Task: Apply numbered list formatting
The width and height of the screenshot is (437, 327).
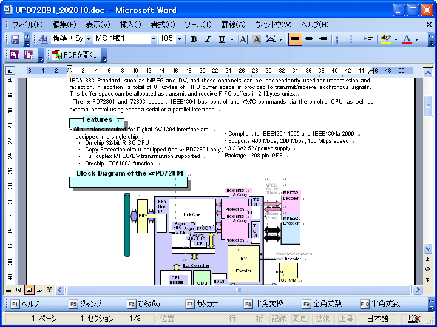Action: [340, 39]
